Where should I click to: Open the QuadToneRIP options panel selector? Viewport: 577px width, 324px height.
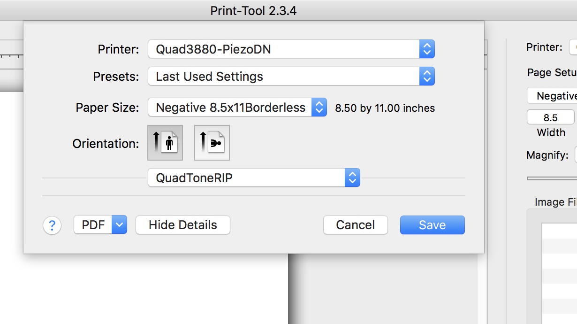click(254, 178)
